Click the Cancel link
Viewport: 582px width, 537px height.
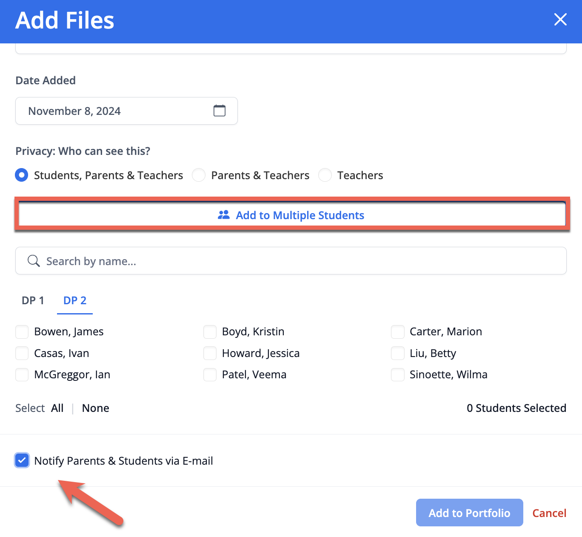pyautogui.click(x=549, y=513)
